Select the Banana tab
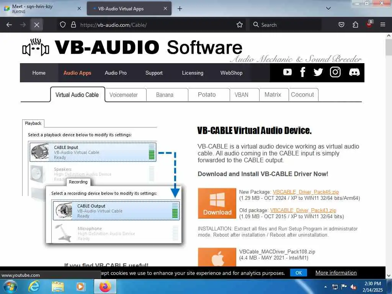The image size is (392, 294). coord(167,95)
